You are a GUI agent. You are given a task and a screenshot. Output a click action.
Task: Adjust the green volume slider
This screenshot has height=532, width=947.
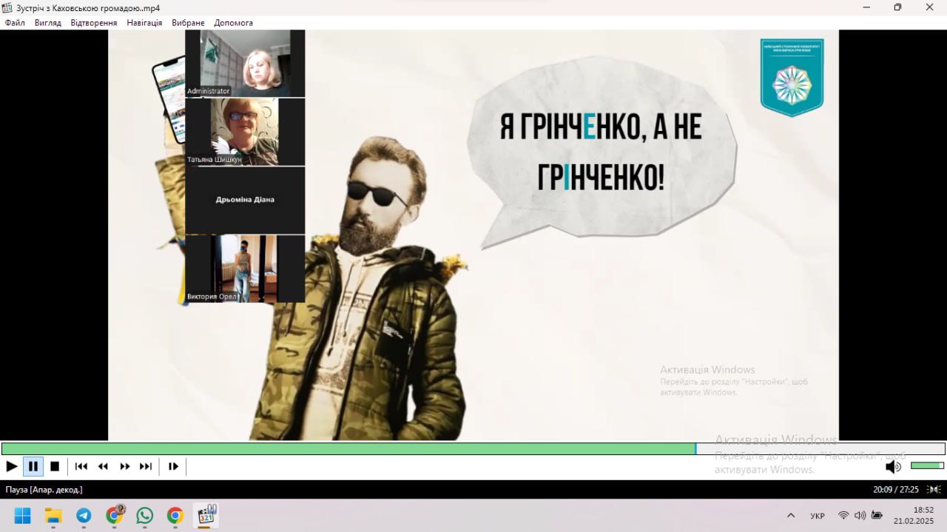(x=926, y=465)
